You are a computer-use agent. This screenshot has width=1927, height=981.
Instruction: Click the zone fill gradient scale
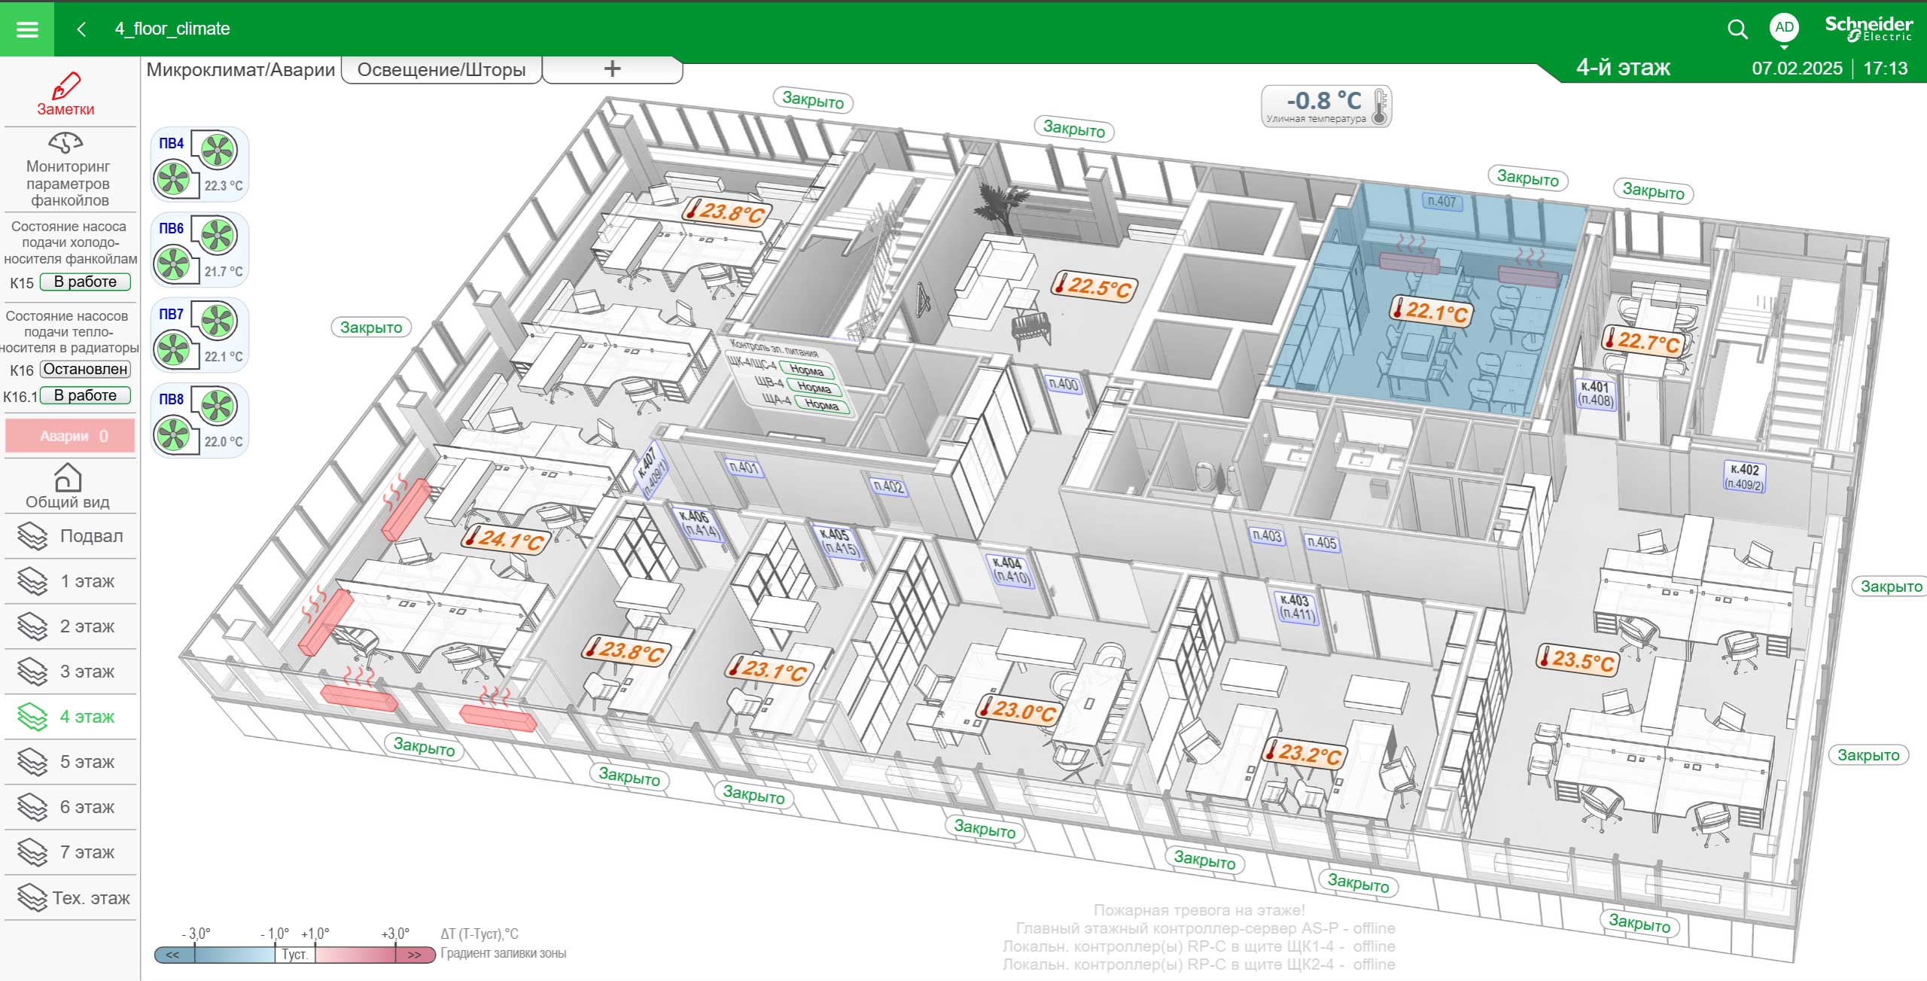coord(294,955)
